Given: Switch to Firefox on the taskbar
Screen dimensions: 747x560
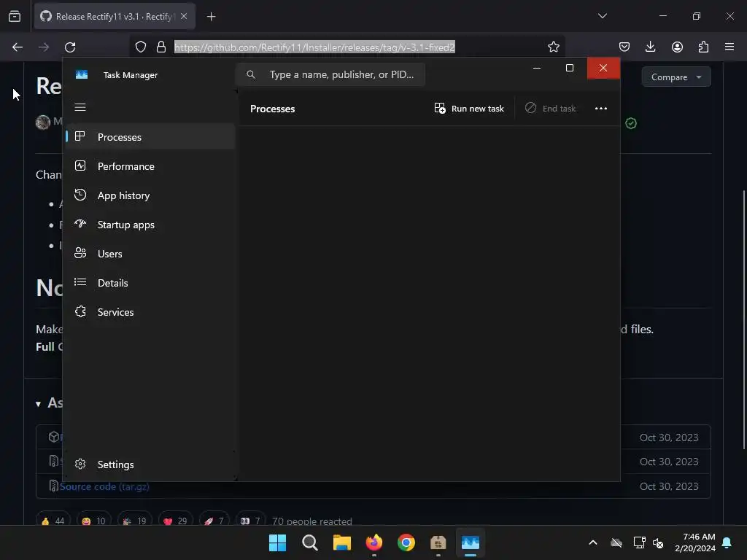Looking at the screenshot, I should pyautogui.click(x=374, y=542).
